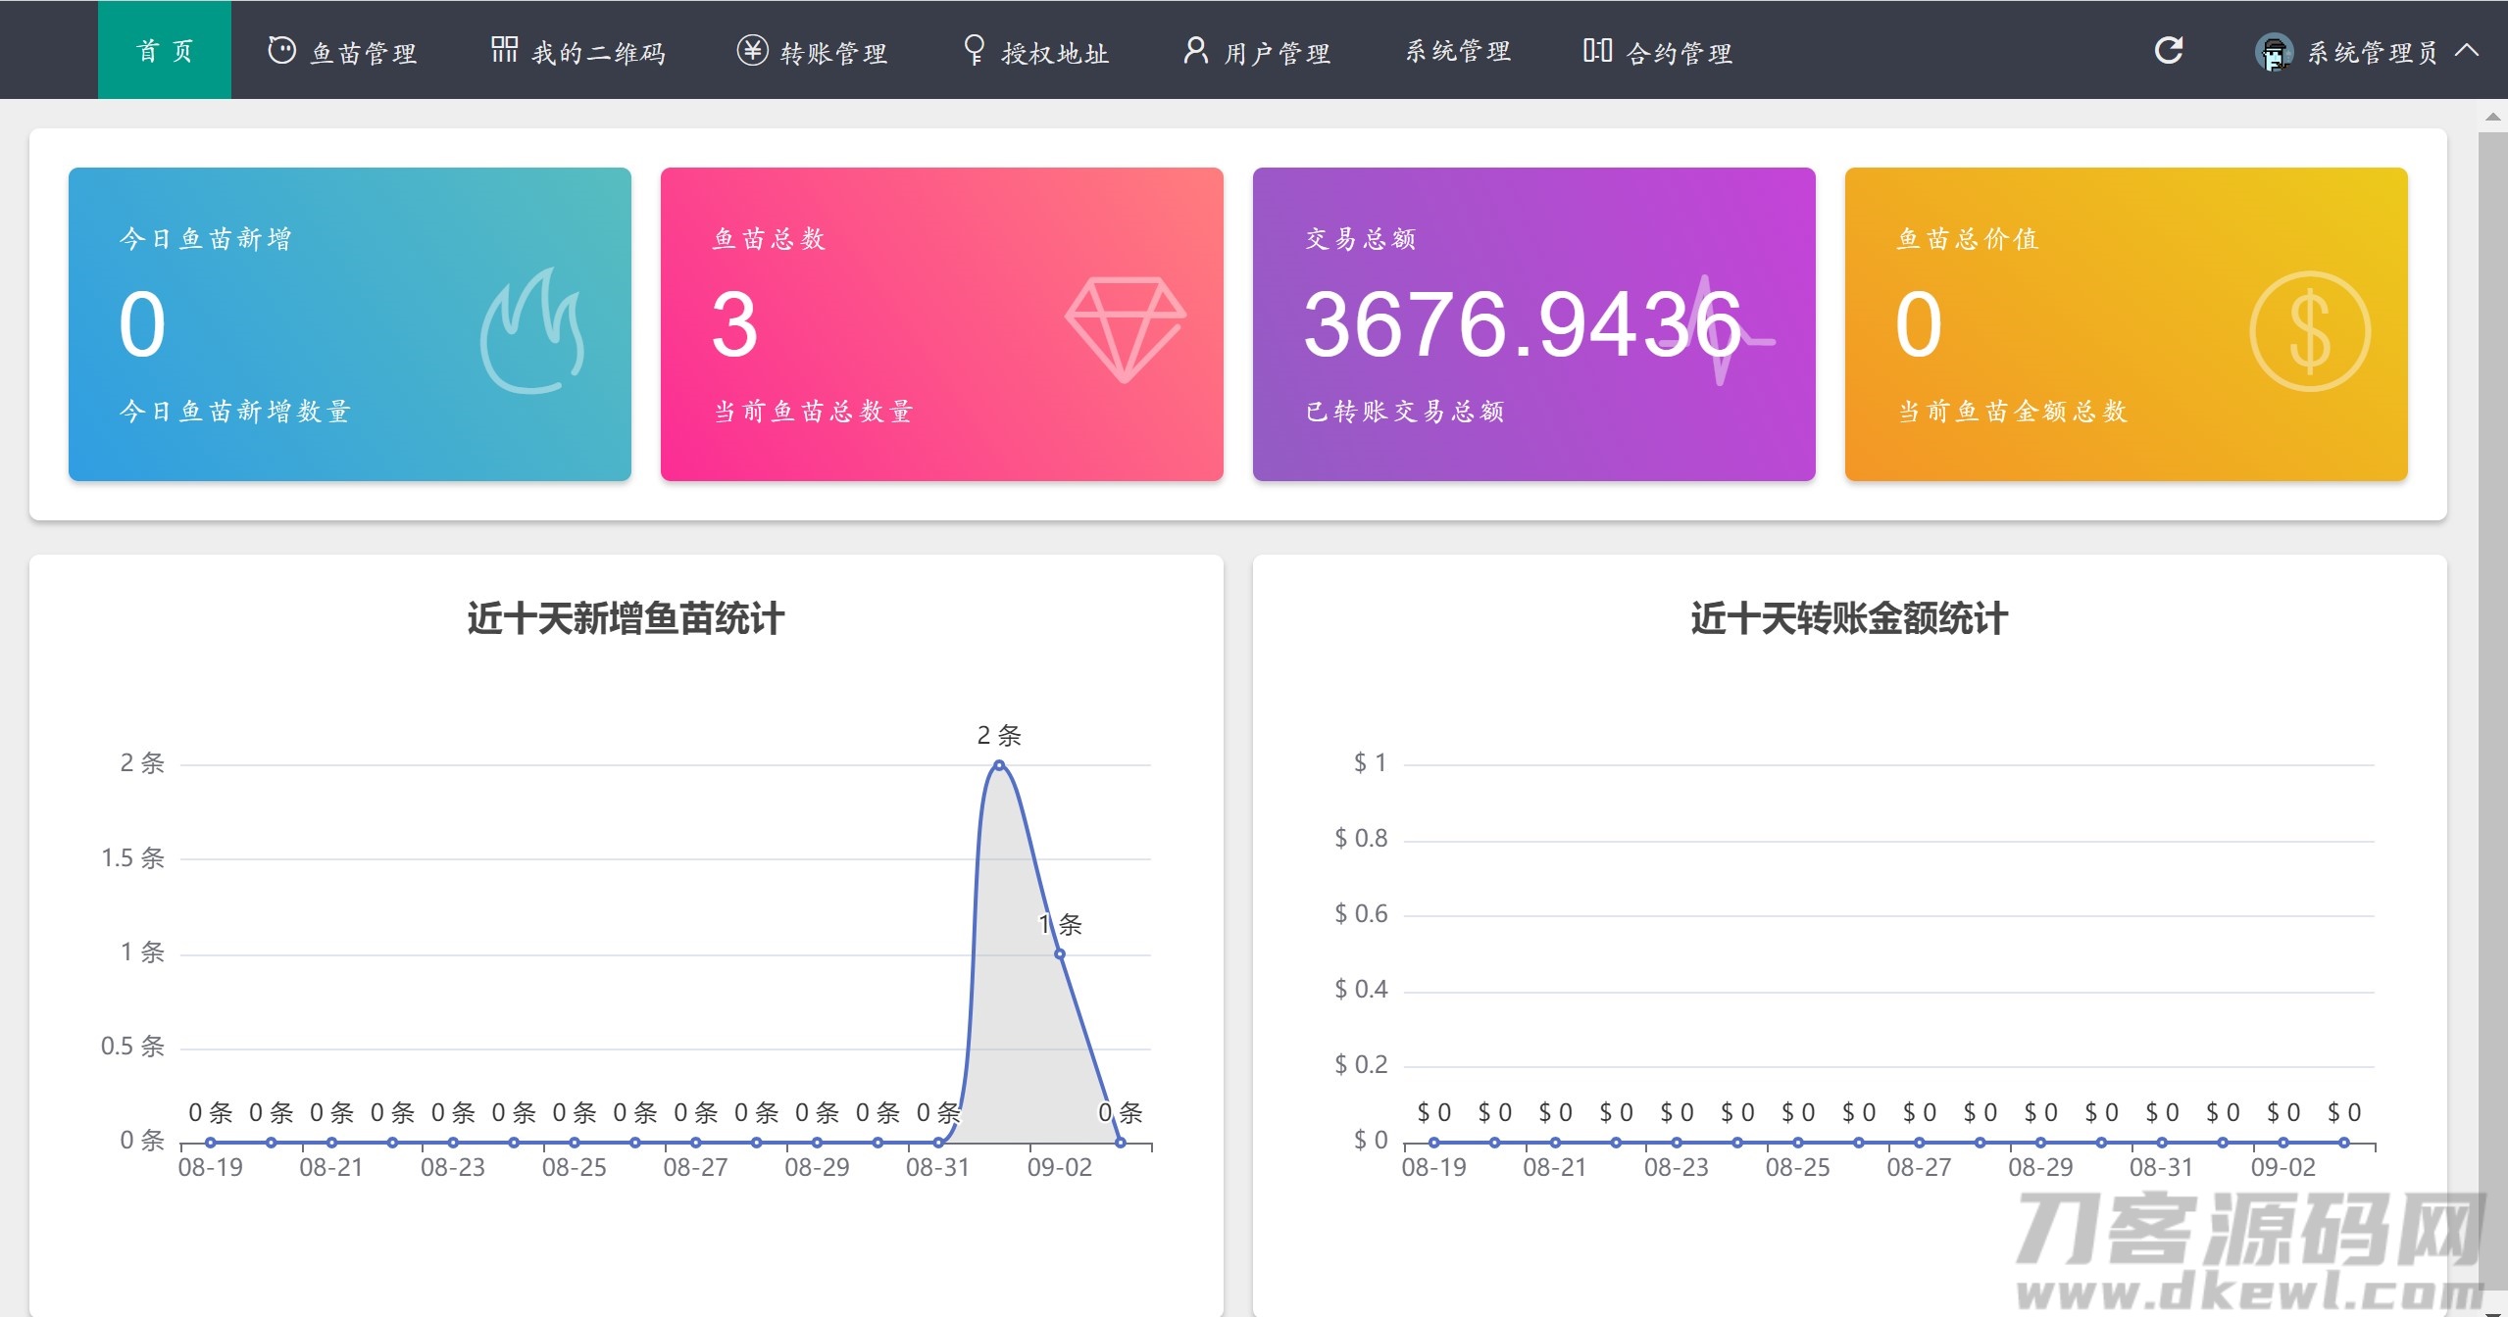Screen dimensions: 2508x1317
Task: Click the 今日鱼苗新增 blue card
Action: point(350,324)
